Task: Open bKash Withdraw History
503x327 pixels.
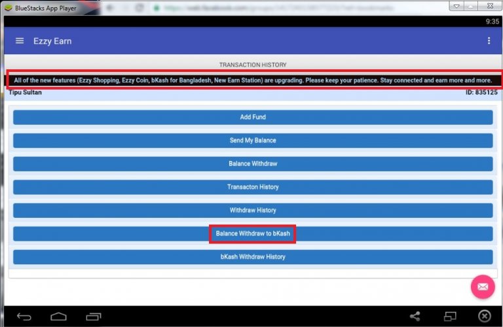Action: 253,257
